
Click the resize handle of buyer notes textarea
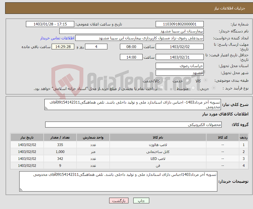(21, 190)
